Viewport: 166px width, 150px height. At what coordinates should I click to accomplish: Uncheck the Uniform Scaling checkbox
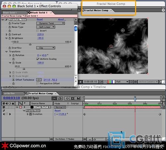[38, 59]
